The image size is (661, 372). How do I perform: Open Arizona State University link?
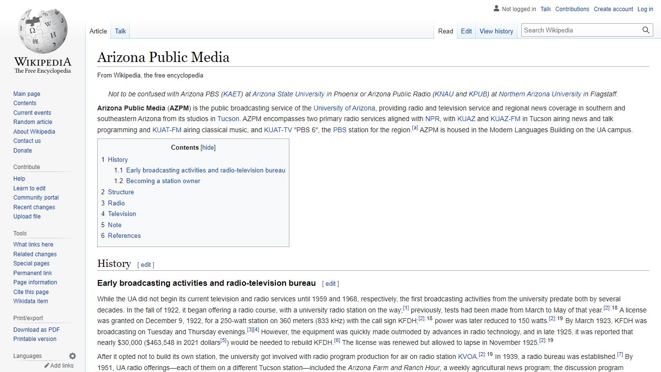(x=288, y=94)
